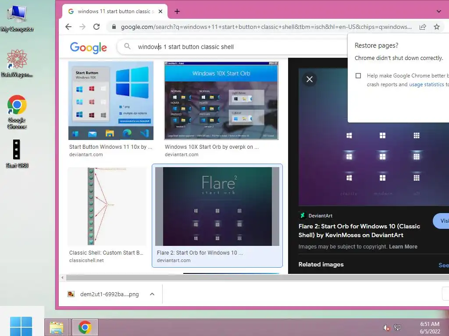Open Flare 2 Start Orb thumbnail
This screenshot has width=449, height=336.
pos(217,206)
